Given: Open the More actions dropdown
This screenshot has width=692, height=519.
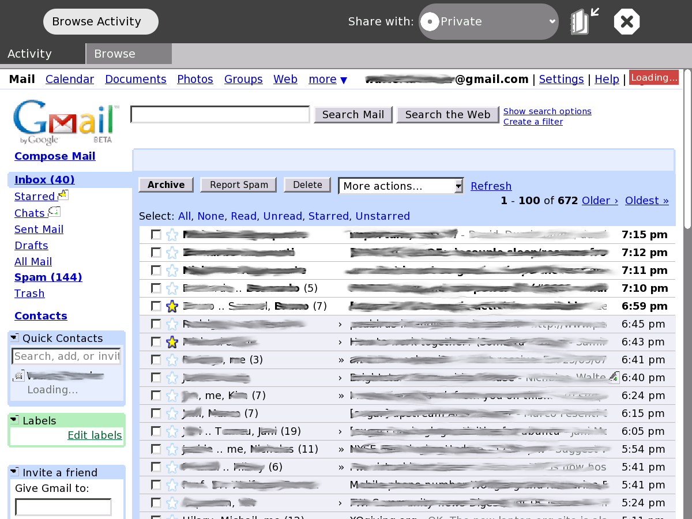Looking at the screenshot, I should pyautogui.click(x=401, y=186).
